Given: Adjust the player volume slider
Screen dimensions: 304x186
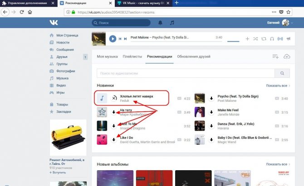Looking at the screenshot, I should coord(233,41).
